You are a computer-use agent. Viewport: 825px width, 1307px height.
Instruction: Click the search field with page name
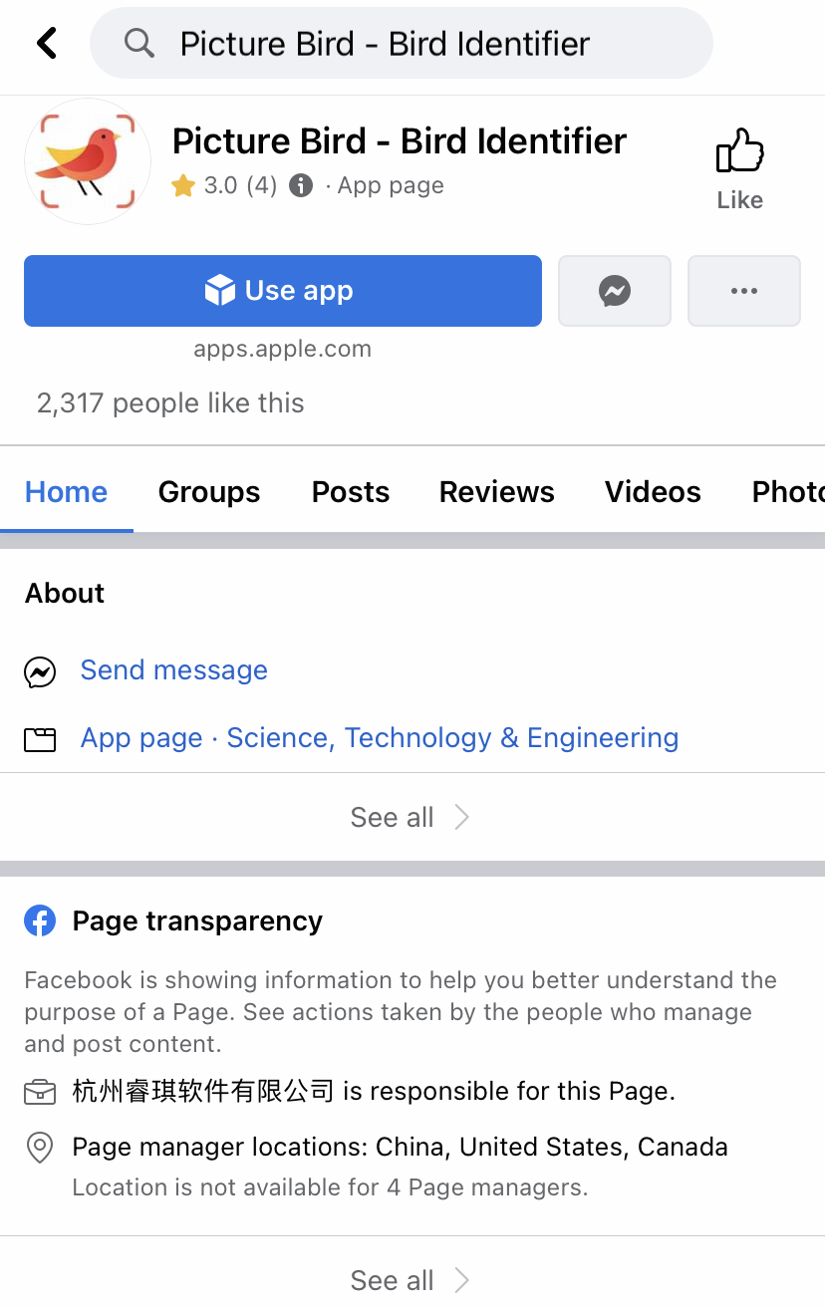[x=402, y=43]
